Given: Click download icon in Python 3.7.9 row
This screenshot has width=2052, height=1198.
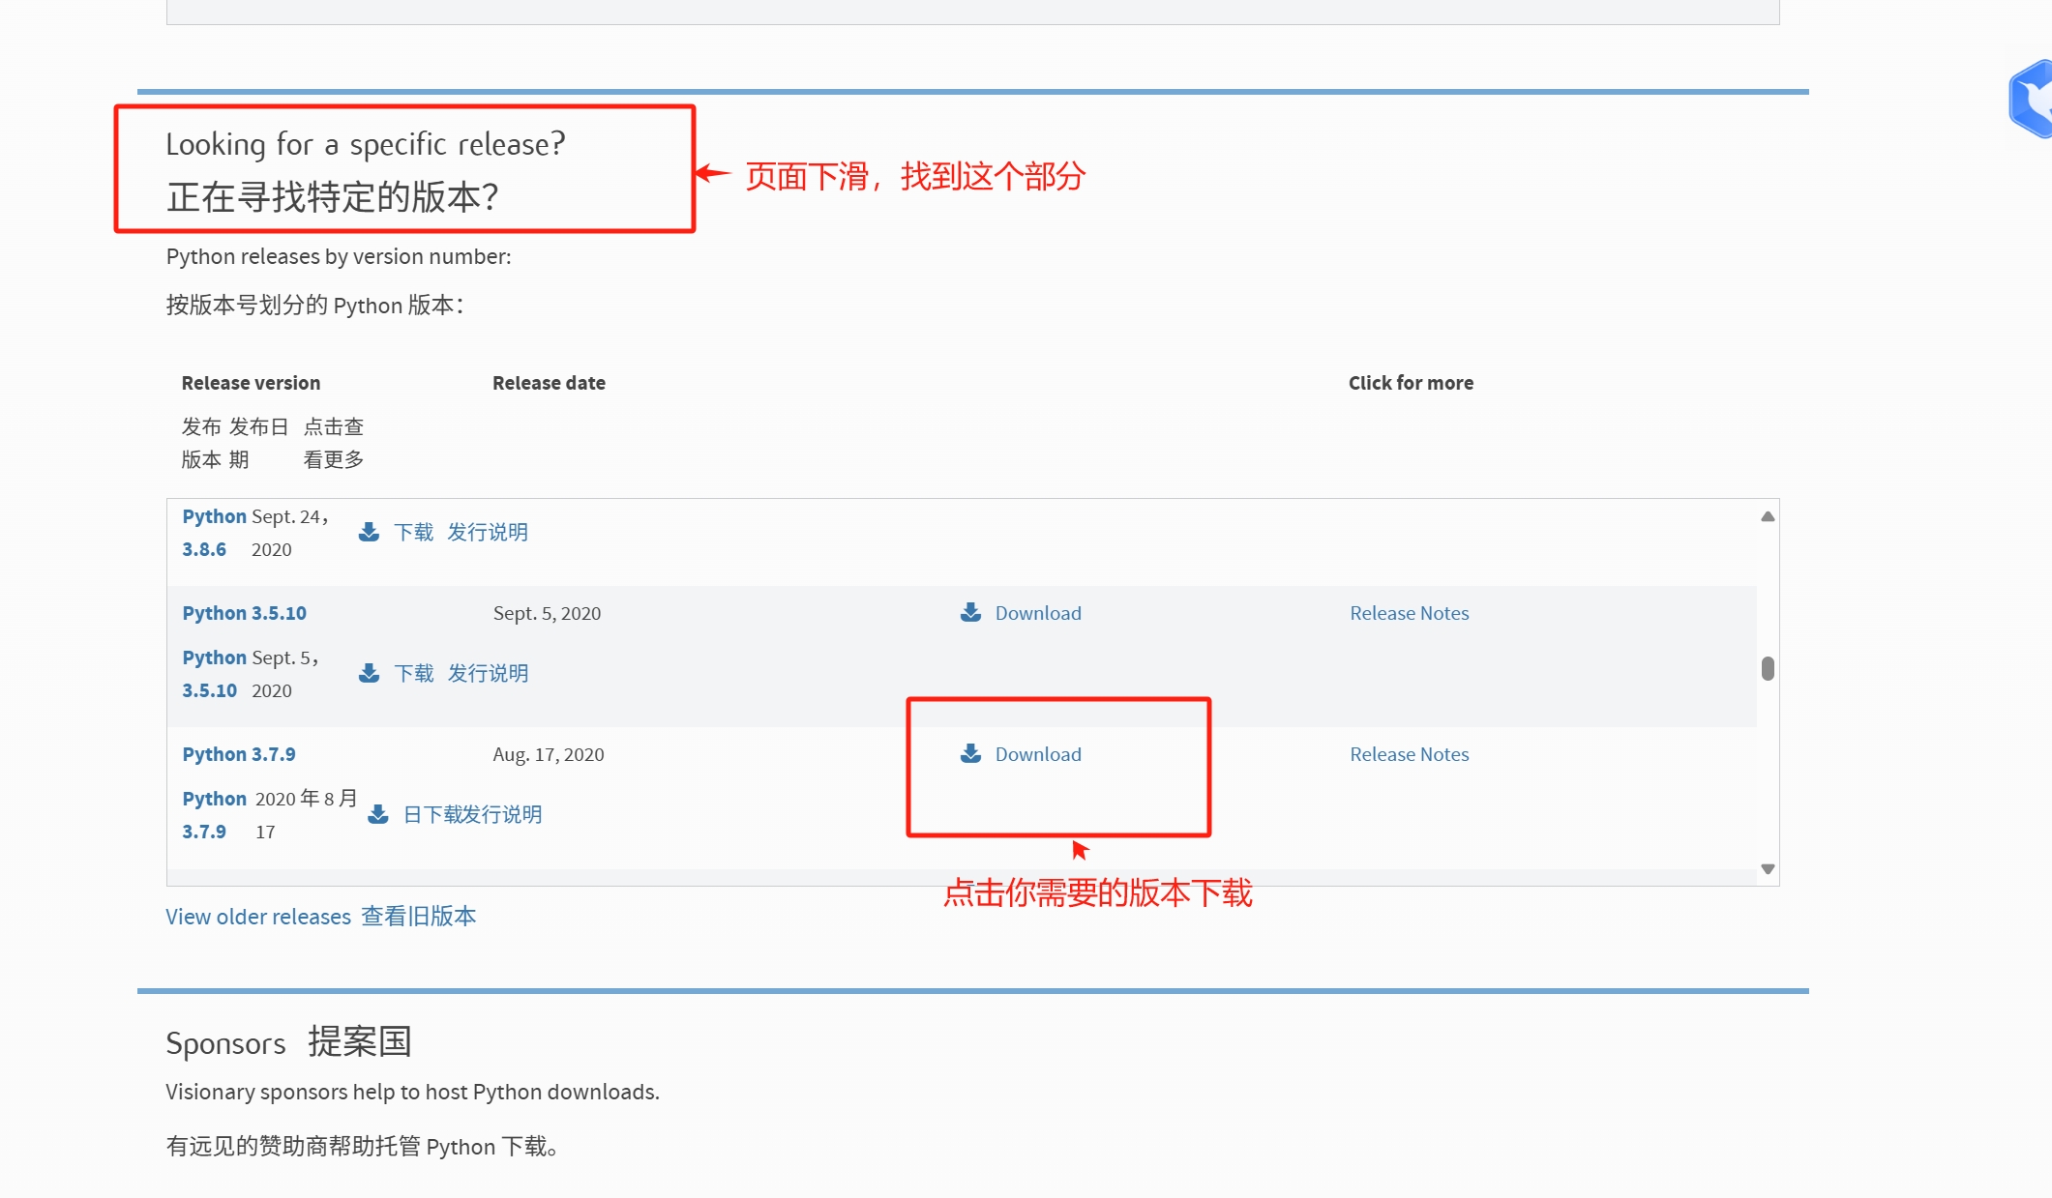Looking at the screenshot, I should [970, 754].
